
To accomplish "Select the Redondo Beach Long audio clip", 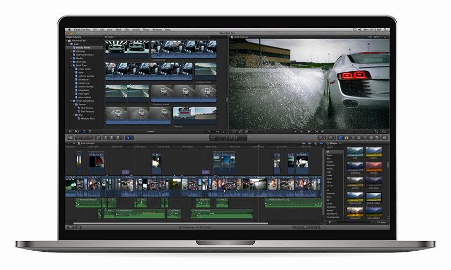I will click(293, 202).
